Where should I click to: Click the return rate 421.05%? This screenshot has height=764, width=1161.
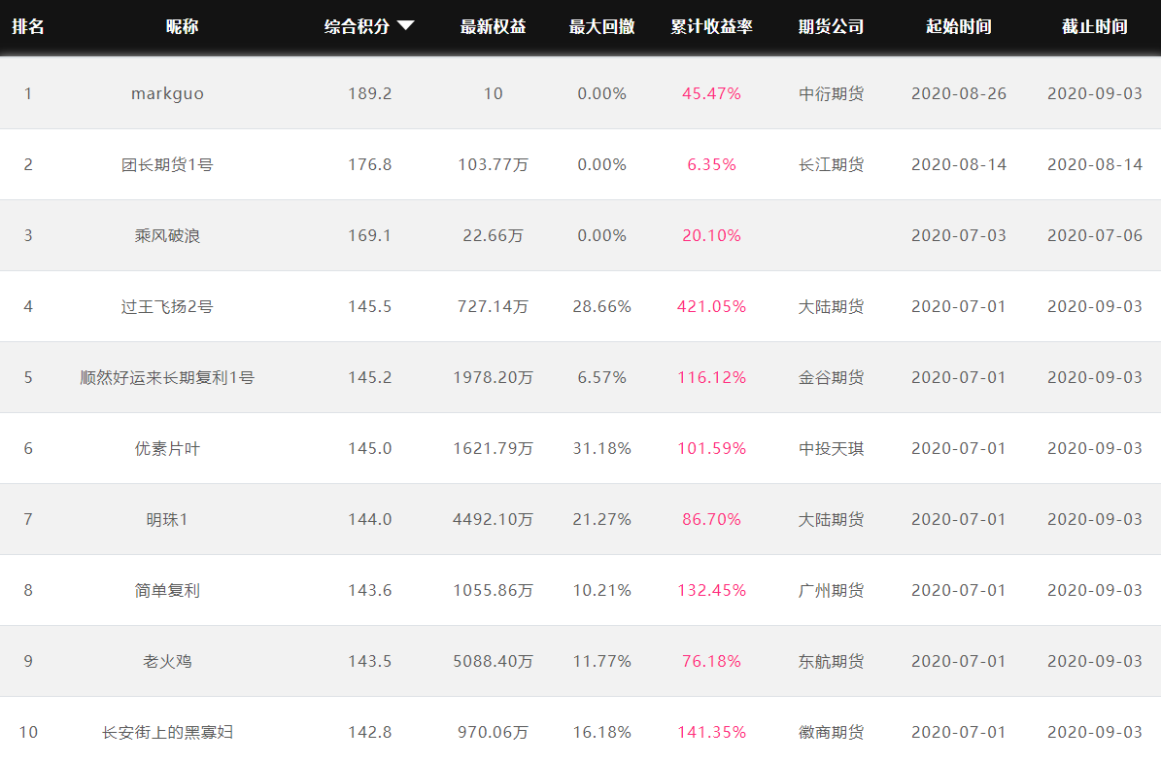711,307
